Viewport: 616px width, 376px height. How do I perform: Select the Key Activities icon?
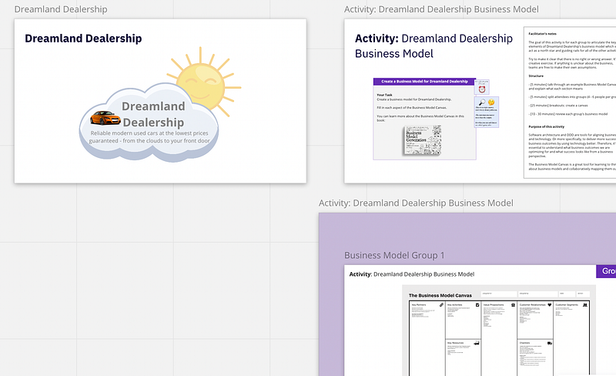[477, 305]
